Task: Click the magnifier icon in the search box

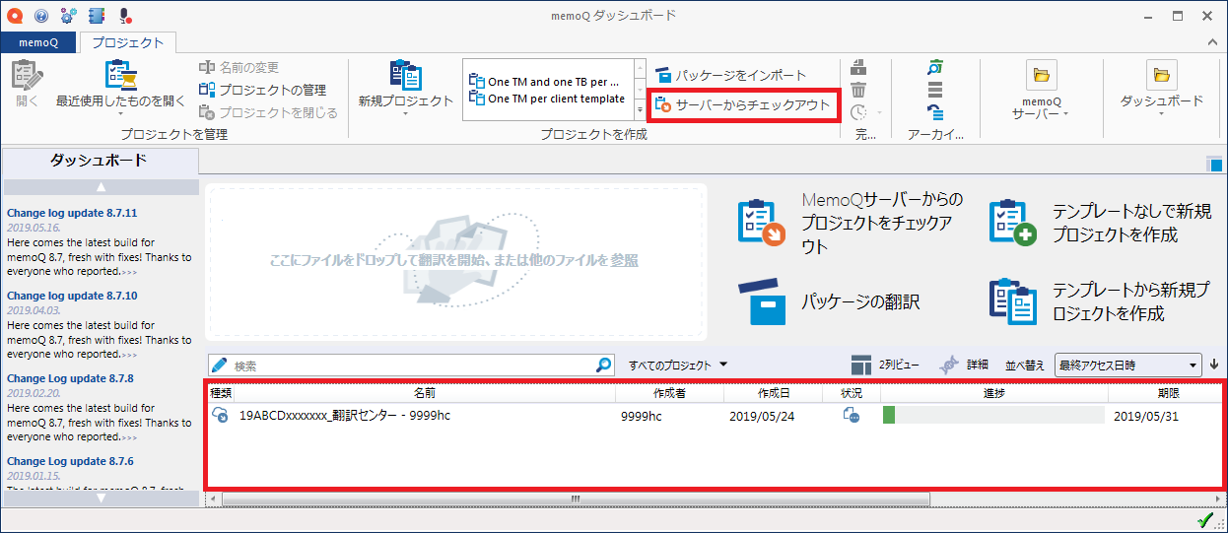Action: pos(604,366)
